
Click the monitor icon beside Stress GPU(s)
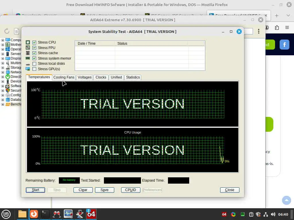point(28,69)
